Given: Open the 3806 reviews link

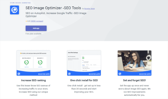Looking at the screenshot, I should tap(37, 21).
